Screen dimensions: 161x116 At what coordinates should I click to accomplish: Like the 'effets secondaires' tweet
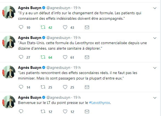pos(65,87)
